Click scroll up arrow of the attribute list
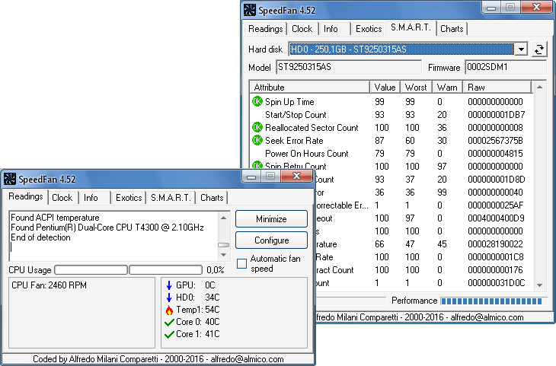This screenshot has height=366, width=556. (539, 88)
